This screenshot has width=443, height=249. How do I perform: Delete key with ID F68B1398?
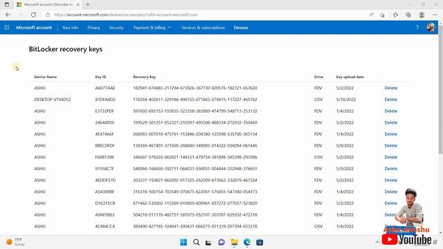point(390,157)
